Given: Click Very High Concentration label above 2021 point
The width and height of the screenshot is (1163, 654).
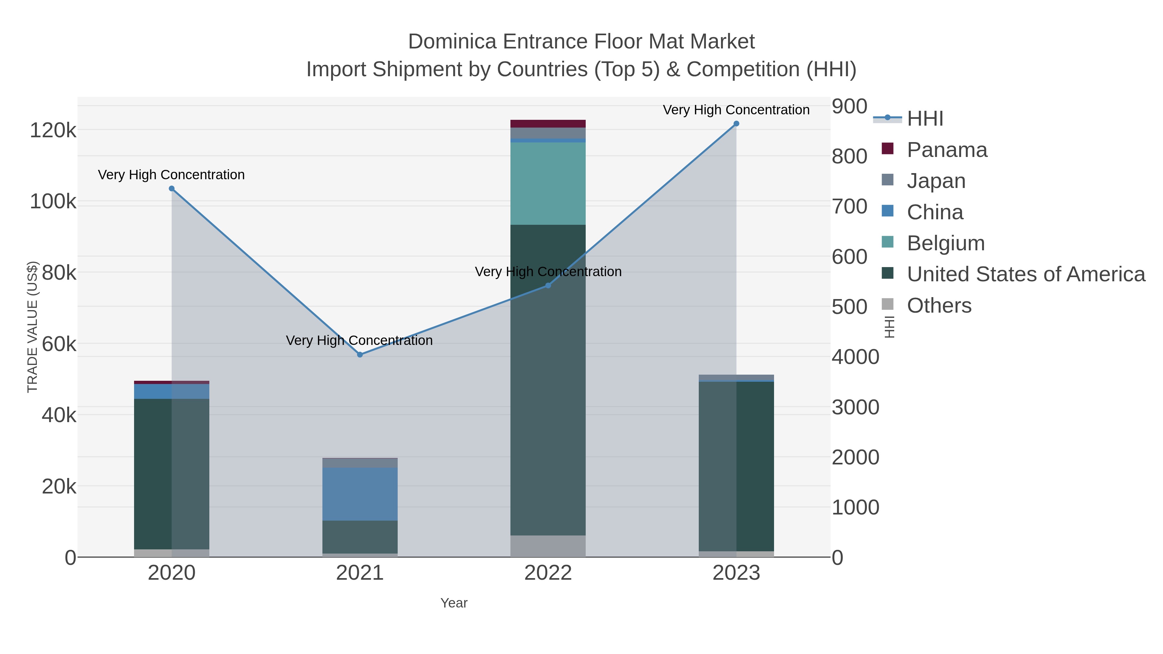Looking at the screenshot, I should pos(359,340).
